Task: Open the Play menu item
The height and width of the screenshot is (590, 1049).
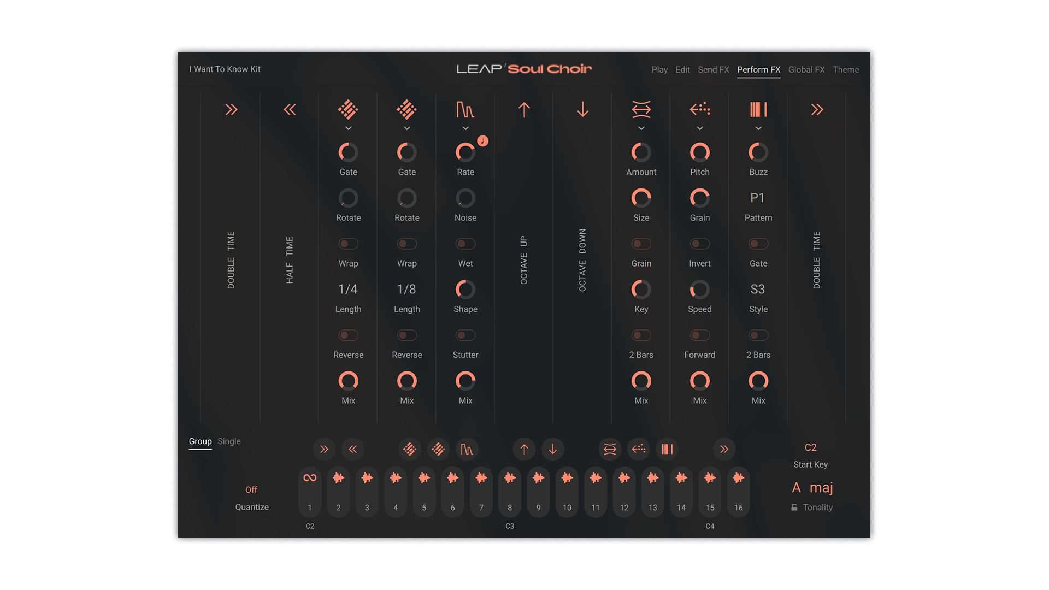Action: pos(659,69)
